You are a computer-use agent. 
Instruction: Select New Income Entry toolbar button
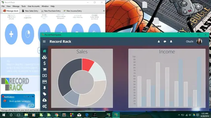(73, 11)
